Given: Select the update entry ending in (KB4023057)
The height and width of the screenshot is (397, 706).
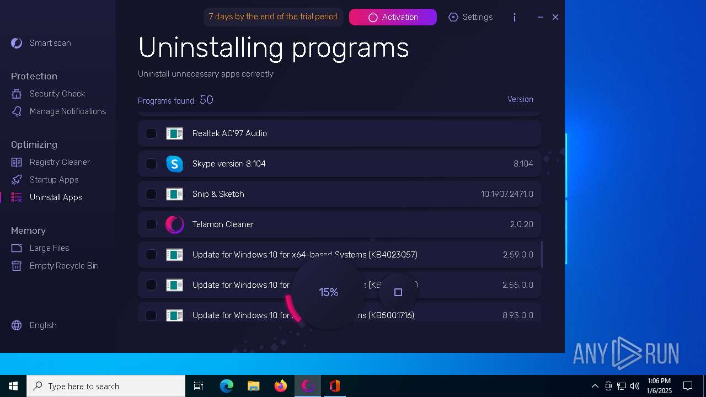Looking at the screenshot, I should (x=305, y=255).
